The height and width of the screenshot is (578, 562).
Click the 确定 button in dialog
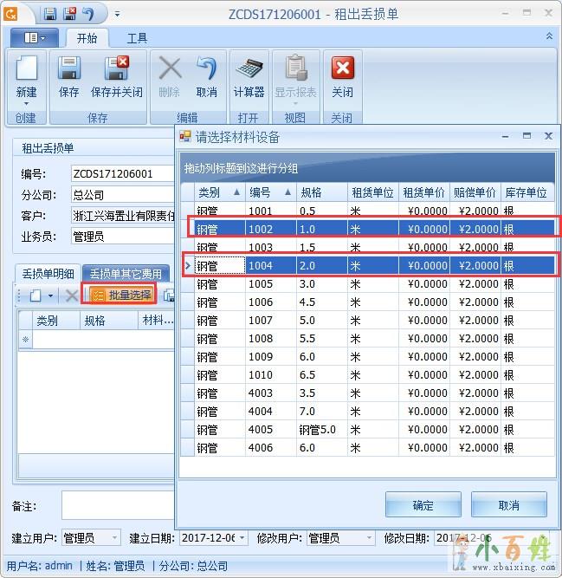click(423, 505)
